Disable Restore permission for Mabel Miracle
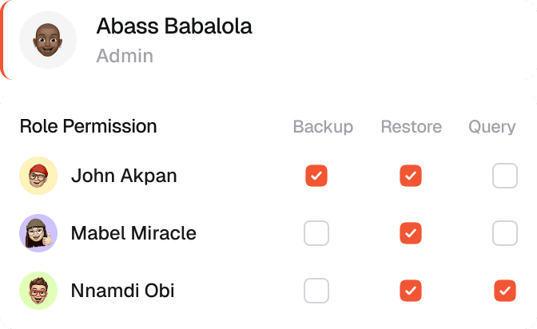 411,233
